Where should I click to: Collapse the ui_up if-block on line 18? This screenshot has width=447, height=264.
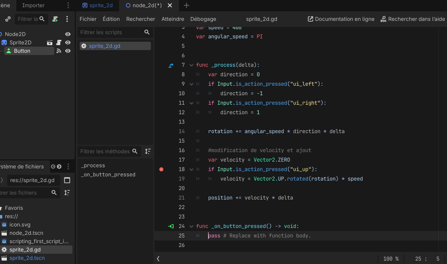[191, 170]
